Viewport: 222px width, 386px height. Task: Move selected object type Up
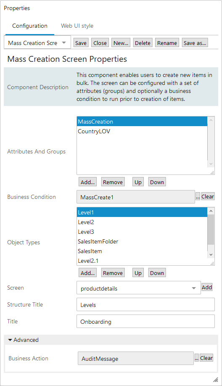point(138,273)
